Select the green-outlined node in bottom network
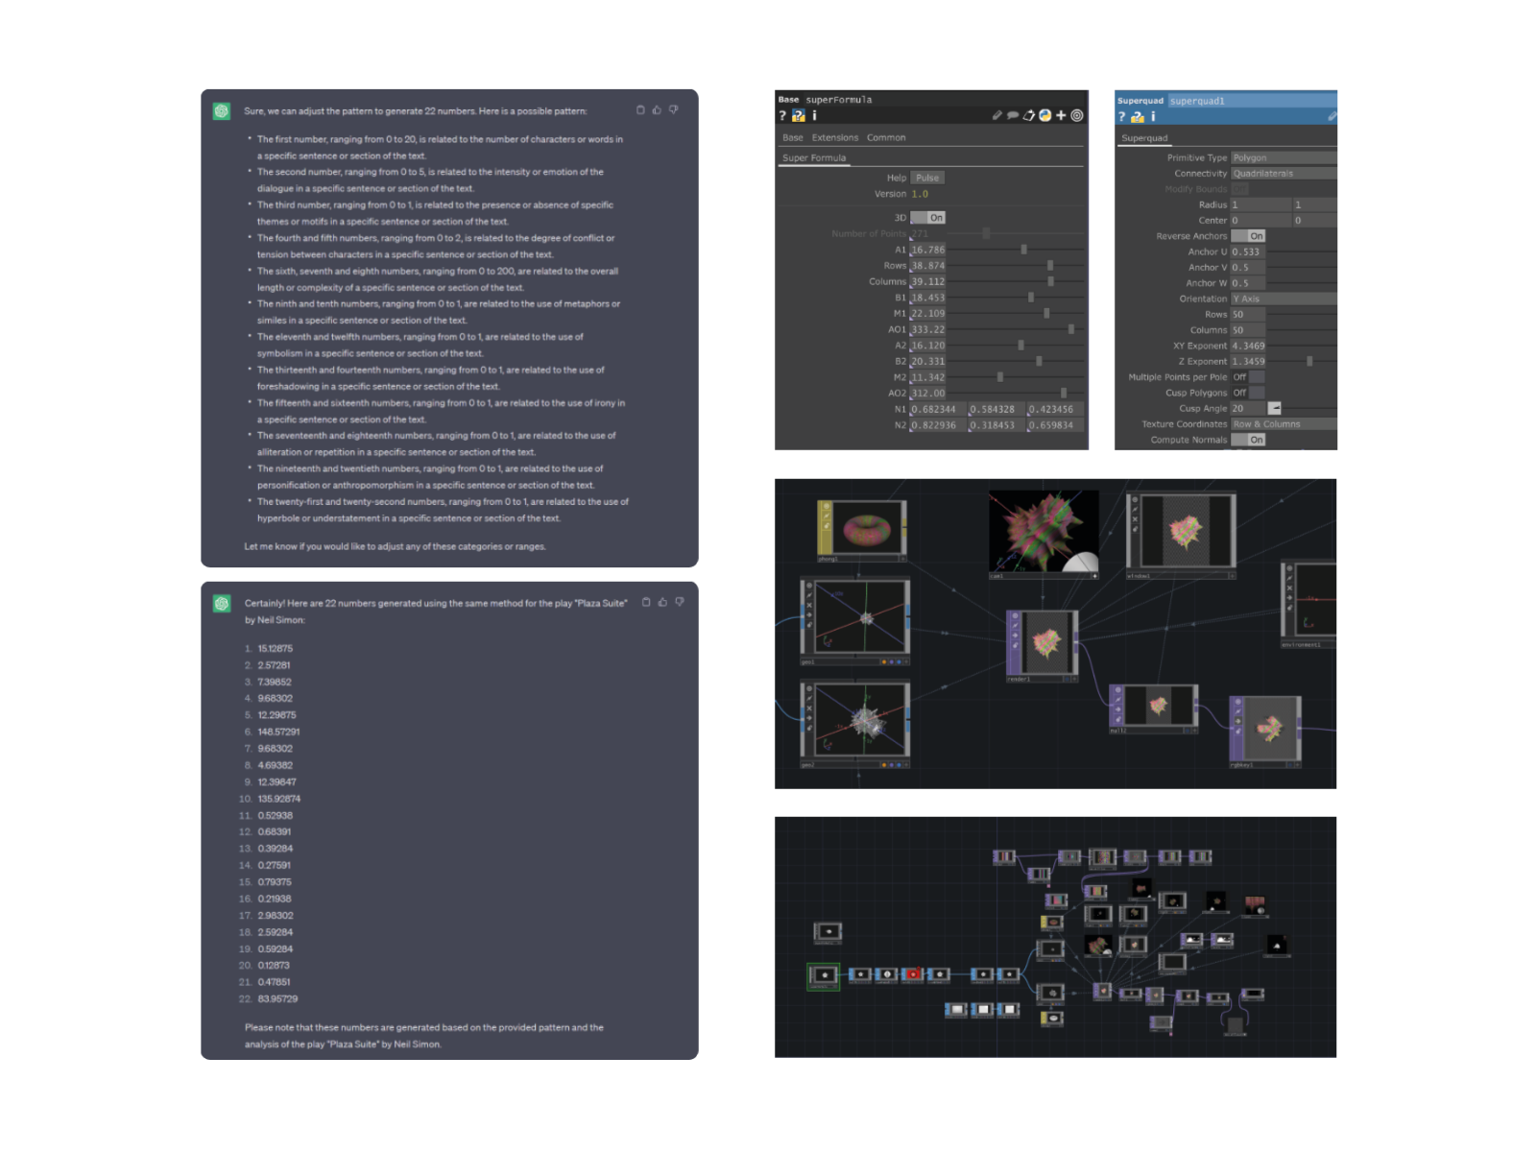1536x1153 pixels. 824,976
